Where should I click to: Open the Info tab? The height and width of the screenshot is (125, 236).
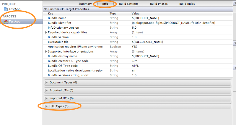pos(105,4)
